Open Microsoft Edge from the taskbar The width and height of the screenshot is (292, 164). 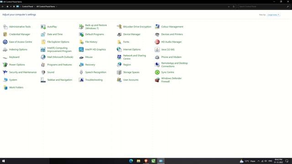click(131, 161)
